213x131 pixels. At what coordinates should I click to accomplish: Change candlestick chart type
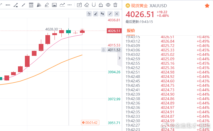102,14
